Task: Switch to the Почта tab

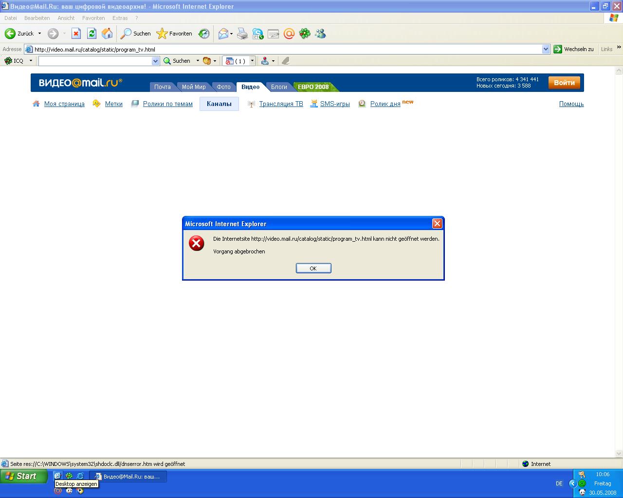Action: [x=163, y=87]
